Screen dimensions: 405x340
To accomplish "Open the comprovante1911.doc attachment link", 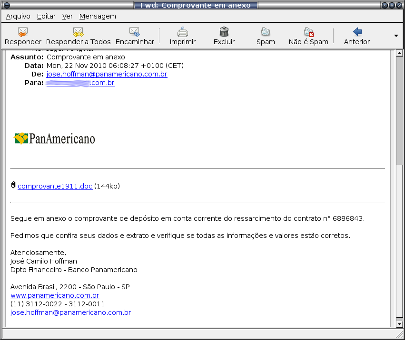I will (x=55, y=186).
